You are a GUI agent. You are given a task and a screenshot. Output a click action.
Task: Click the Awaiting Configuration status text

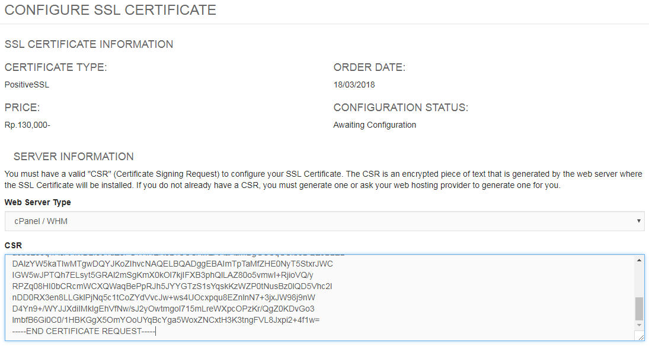[x=375, y=125]
